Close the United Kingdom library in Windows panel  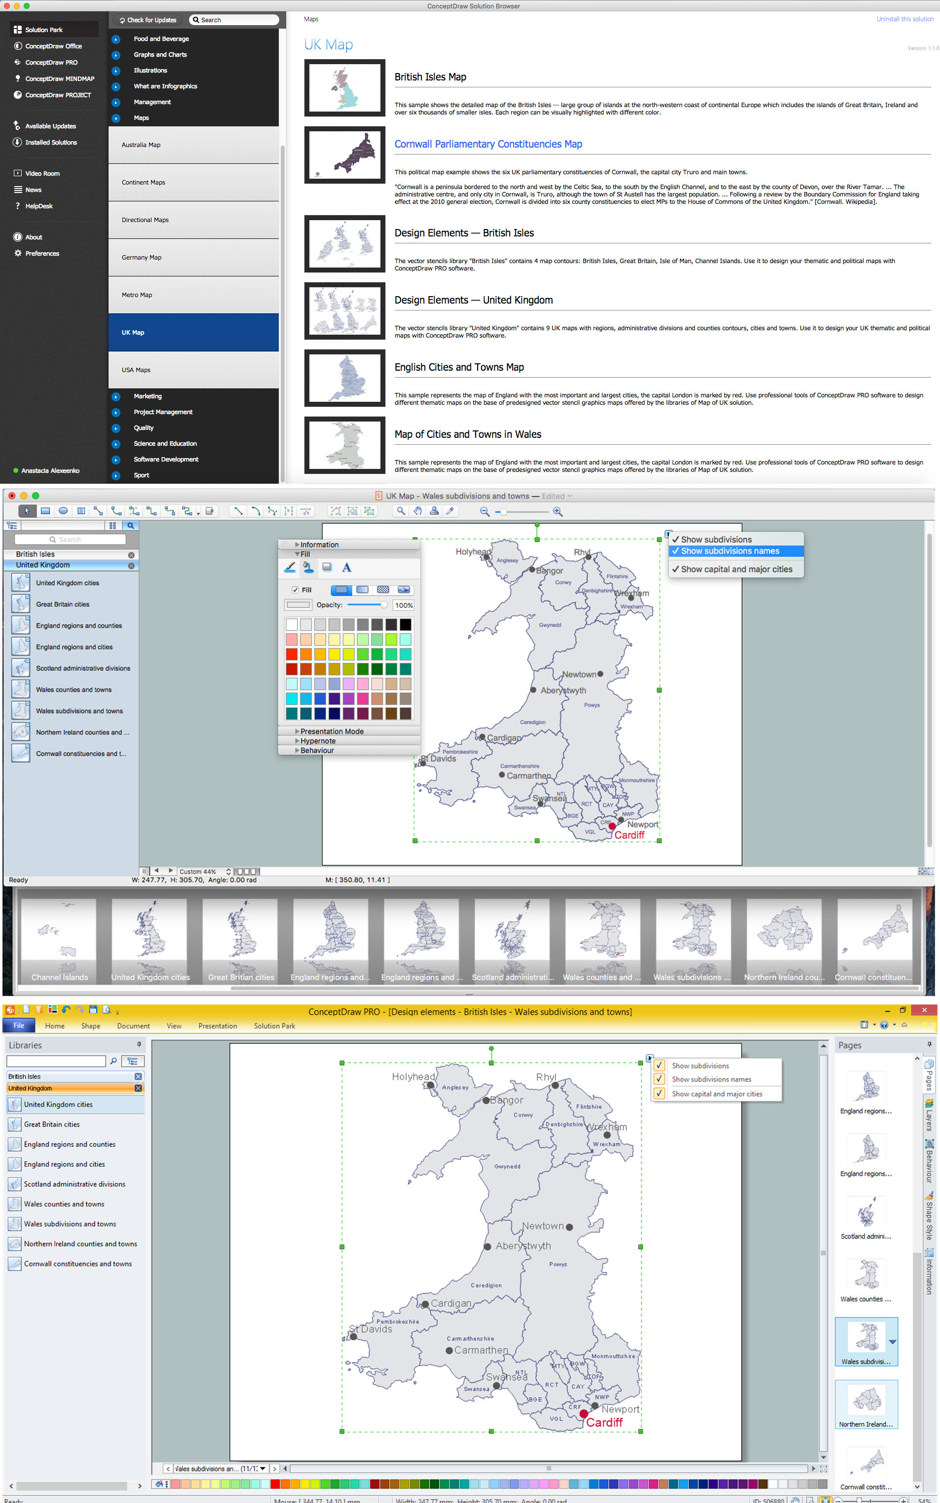[138, 1088]
